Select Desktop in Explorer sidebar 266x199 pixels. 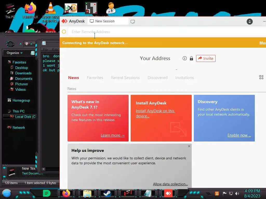point(21,68)
